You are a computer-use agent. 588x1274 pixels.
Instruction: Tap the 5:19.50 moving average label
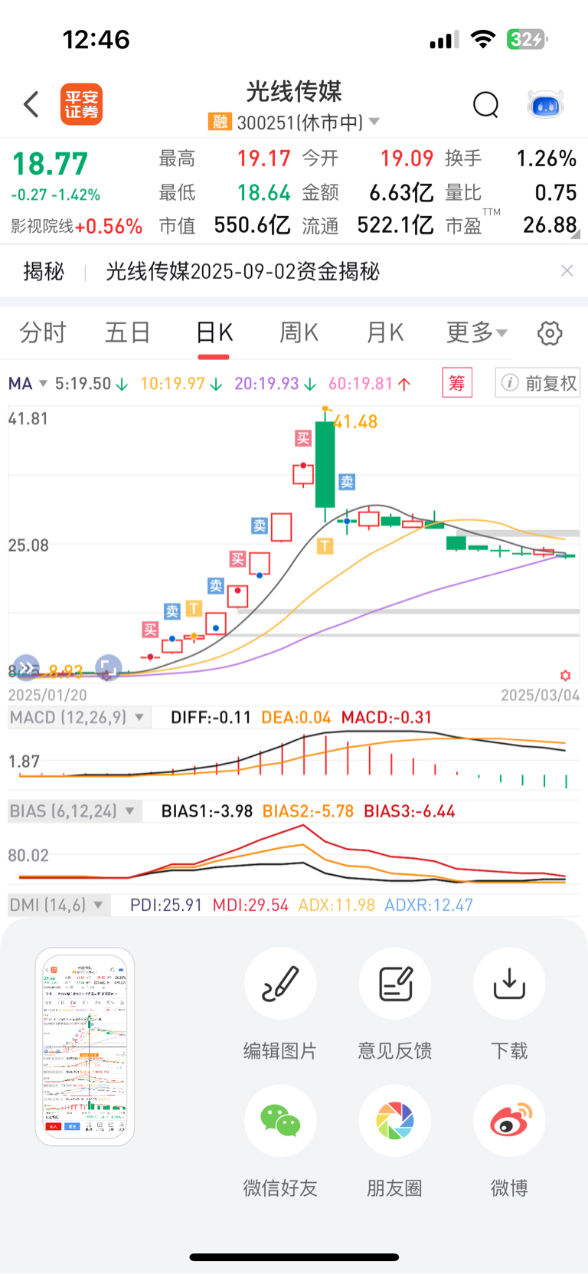point(91,383)
